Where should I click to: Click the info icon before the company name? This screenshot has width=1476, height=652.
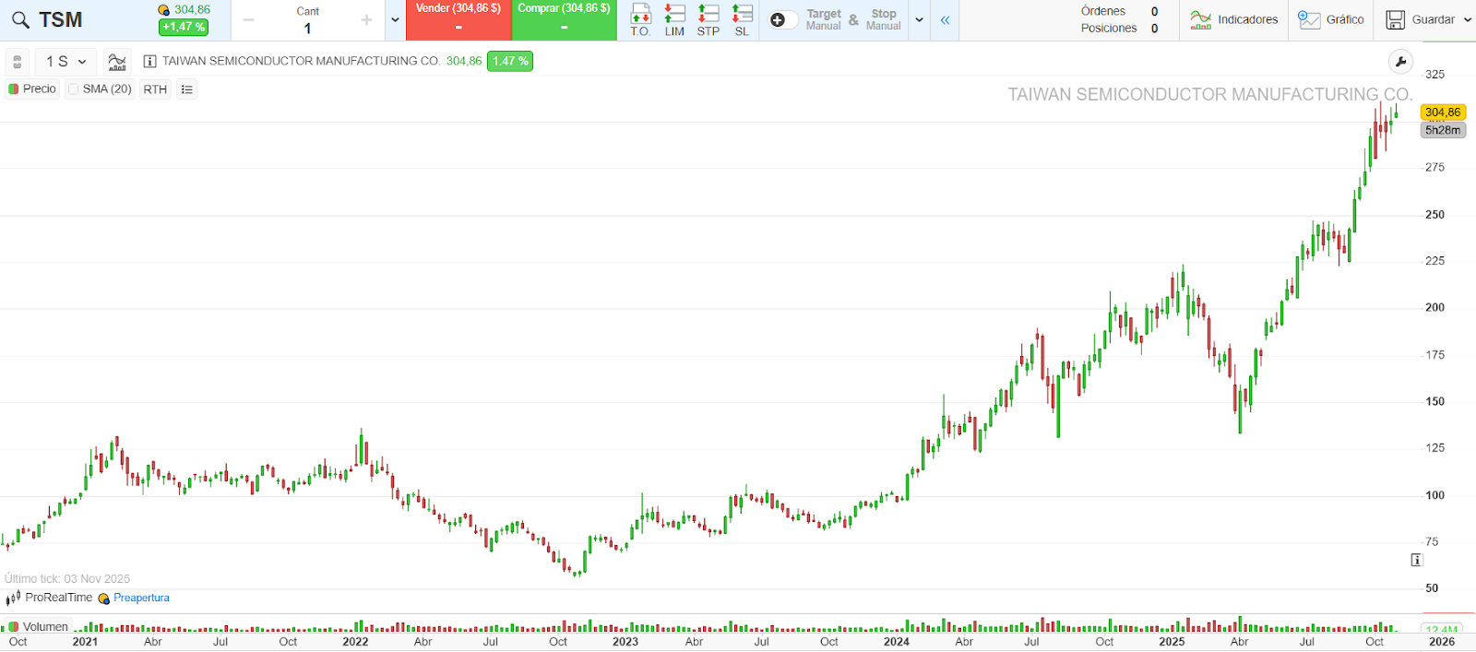(150, 62)
